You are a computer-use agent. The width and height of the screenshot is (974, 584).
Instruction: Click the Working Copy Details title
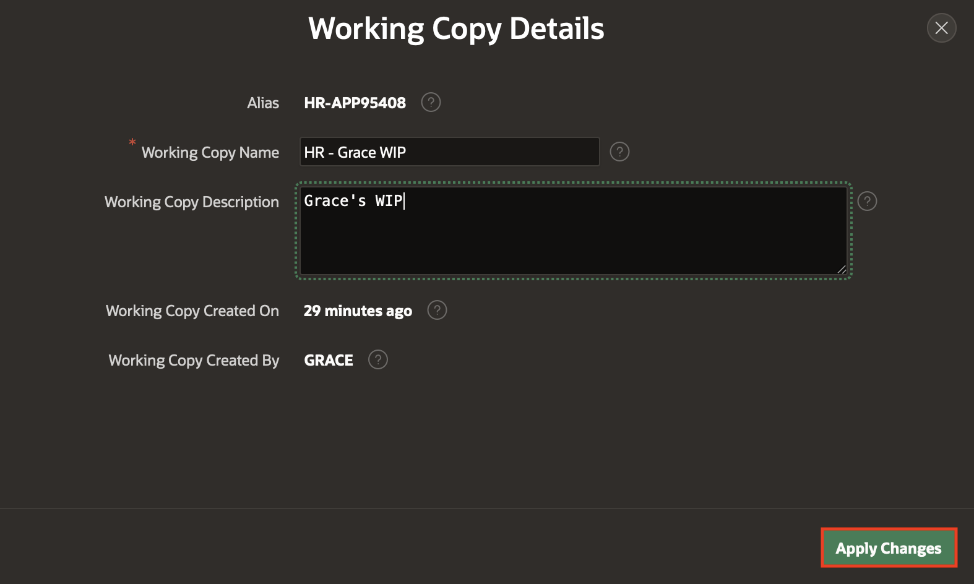pyautogui.click(x=456, y=28)
